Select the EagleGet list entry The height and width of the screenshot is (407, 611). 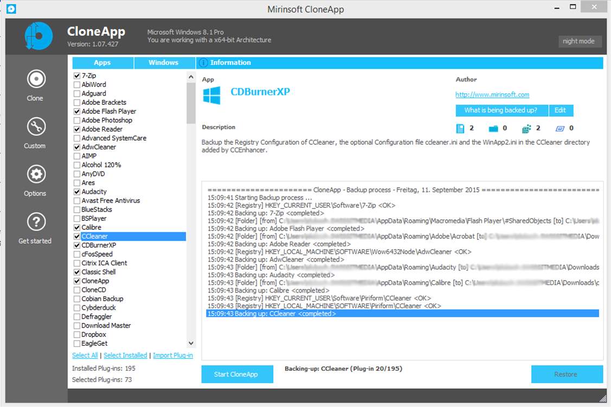point(94,344)
